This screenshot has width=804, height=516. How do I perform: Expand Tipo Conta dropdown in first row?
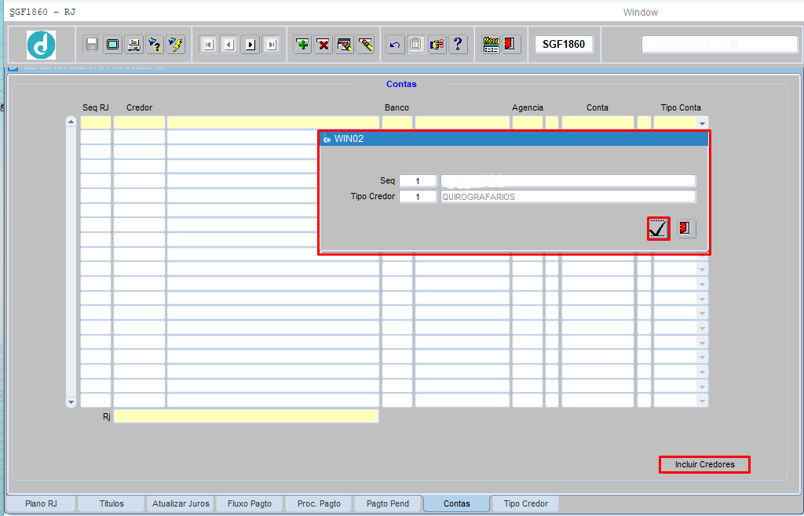point(702,123)
